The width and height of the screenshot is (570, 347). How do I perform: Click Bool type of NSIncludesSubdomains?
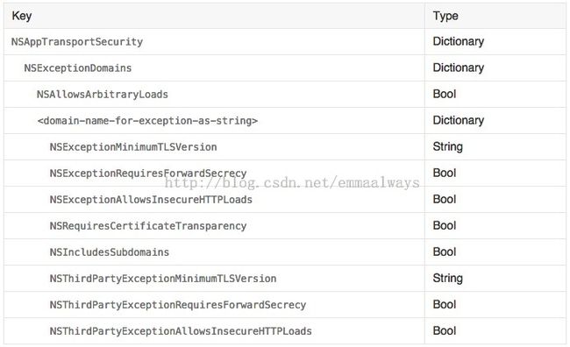point(445,251)
